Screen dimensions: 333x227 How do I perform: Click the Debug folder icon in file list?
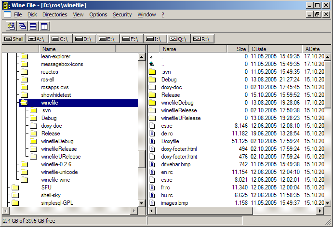(152, 80)
